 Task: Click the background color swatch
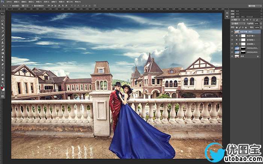tap(3, 89)
